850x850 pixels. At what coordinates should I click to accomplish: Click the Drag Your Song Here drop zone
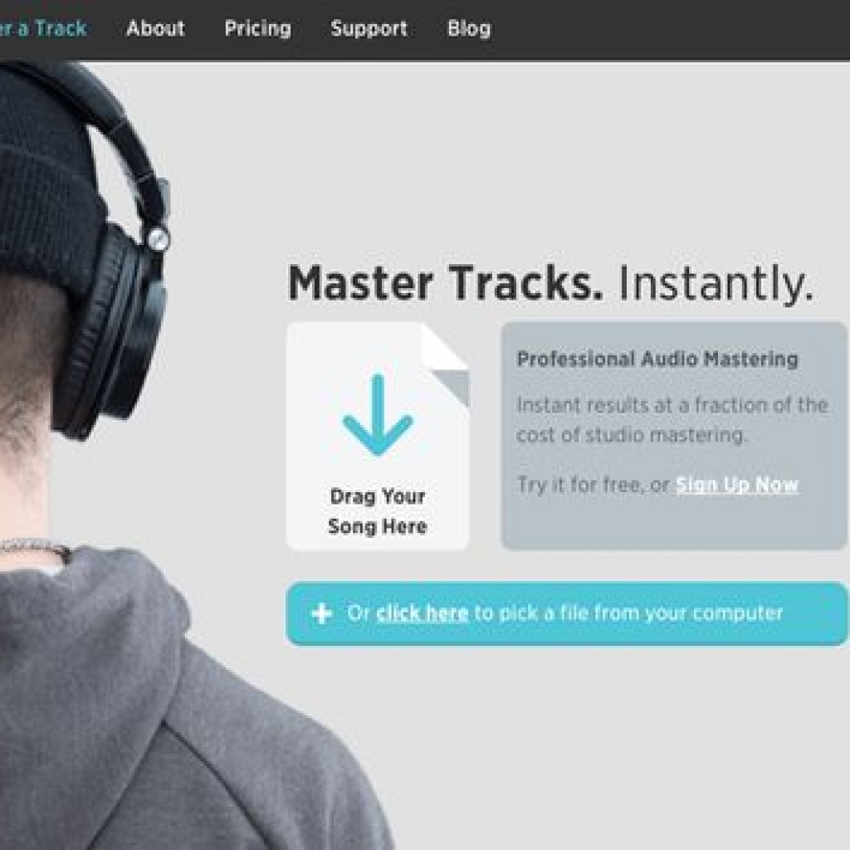[378, 437]
